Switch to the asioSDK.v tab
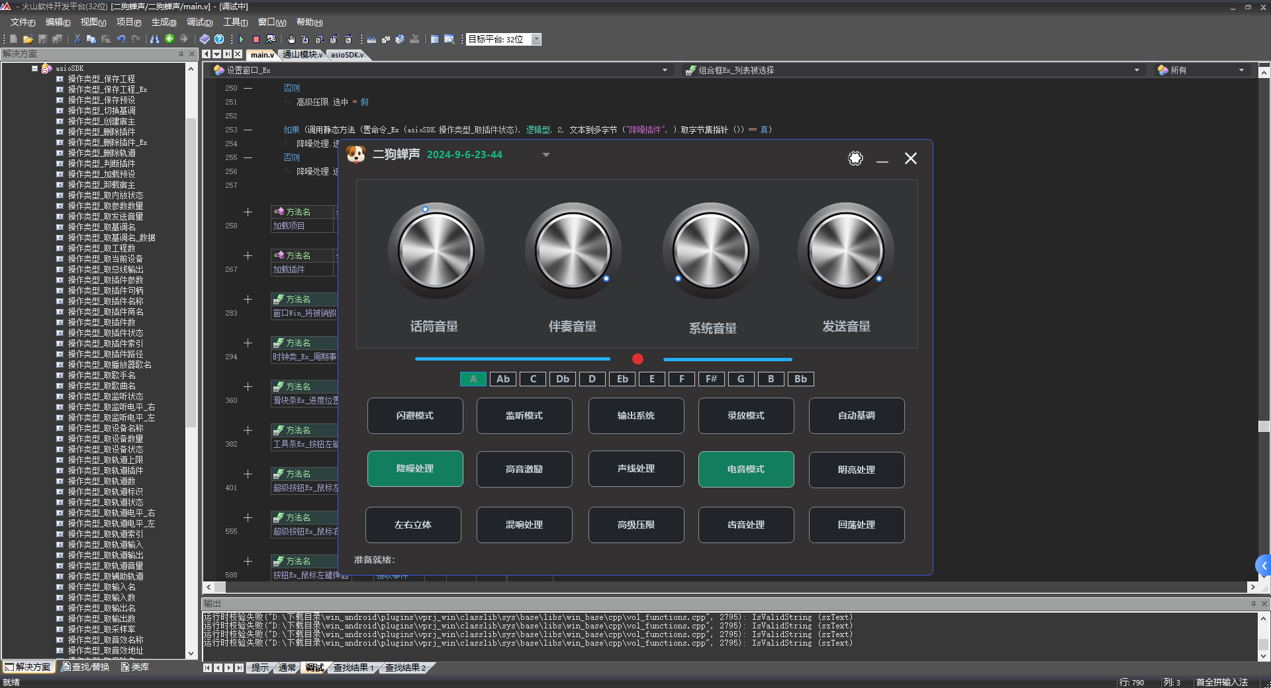The width and height of the screenshot is (1271, 688). pos(348,55)
